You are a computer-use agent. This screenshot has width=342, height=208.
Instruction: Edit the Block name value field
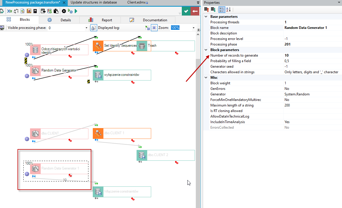tap(313, 28)
